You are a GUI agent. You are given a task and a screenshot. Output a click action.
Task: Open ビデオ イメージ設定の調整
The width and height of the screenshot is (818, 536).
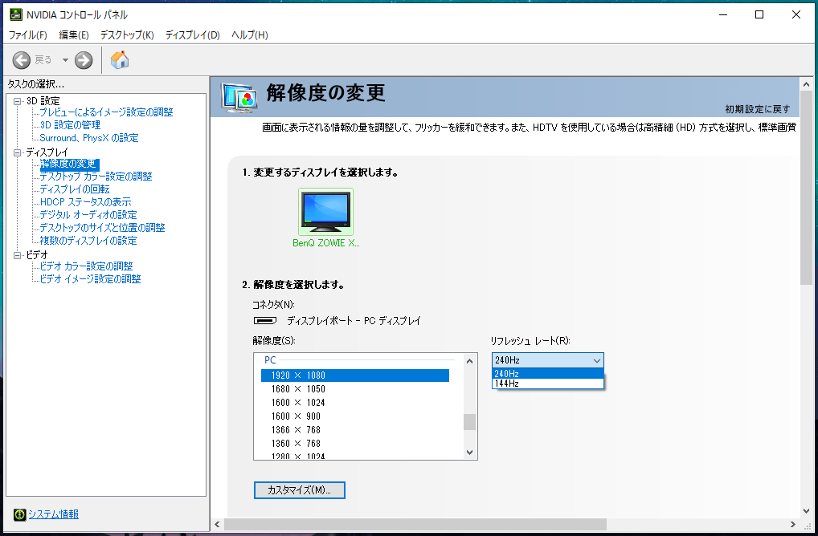(90, 279)
